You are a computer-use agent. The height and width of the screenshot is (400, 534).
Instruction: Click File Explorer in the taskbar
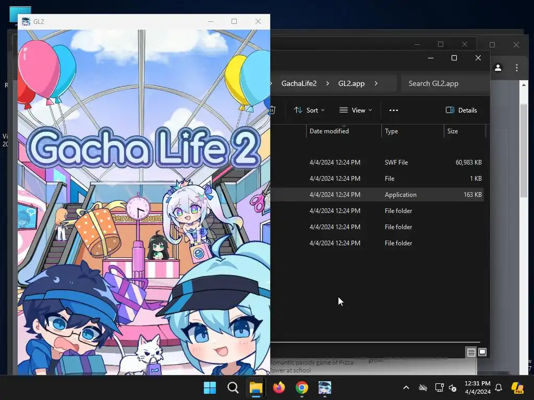click(256, 387)
